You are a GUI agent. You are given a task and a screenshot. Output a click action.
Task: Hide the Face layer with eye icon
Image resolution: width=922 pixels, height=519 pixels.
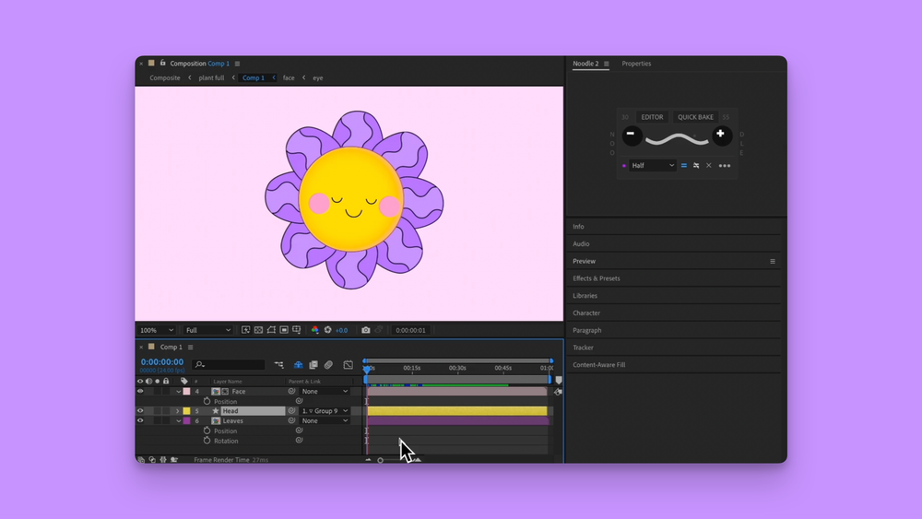click(141, 391)
